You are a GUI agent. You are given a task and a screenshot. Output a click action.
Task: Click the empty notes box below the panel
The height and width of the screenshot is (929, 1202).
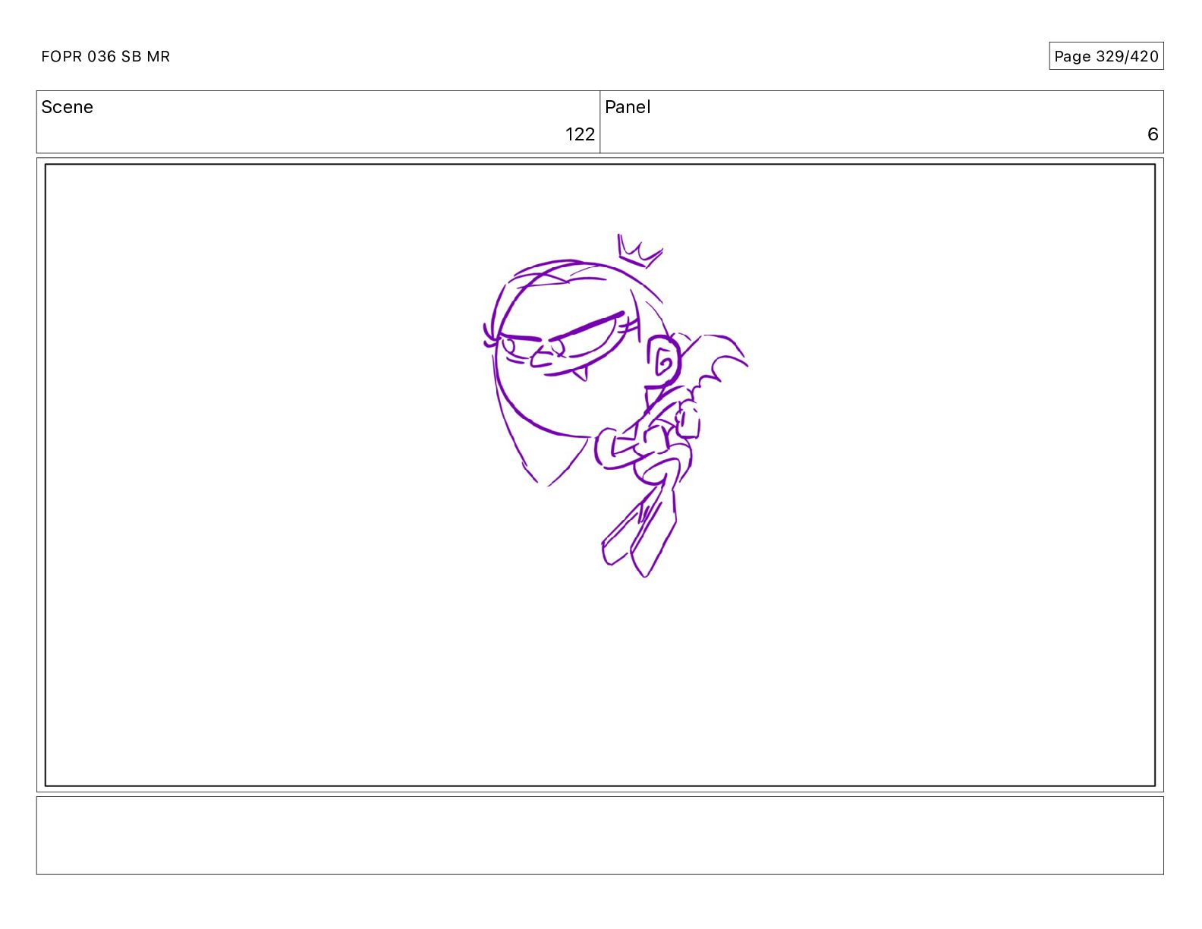point(599,835)
